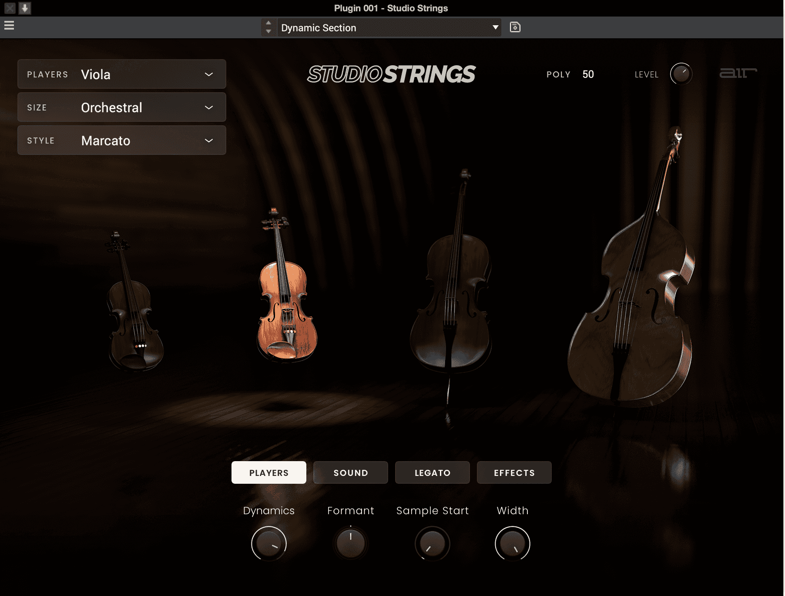Screen dimensions: 785x596
Task: Switch to the Legato tab
Action: tap(433, 472)
